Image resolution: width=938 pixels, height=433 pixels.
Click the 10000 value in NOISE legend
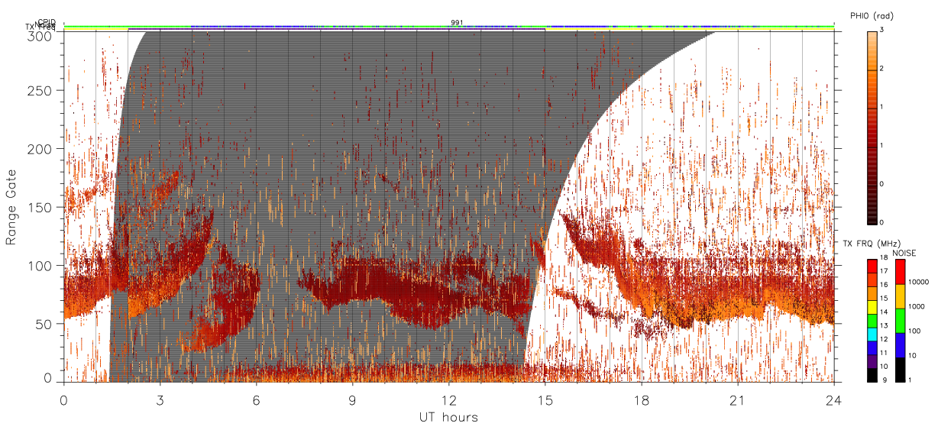[x=919, y=283]
